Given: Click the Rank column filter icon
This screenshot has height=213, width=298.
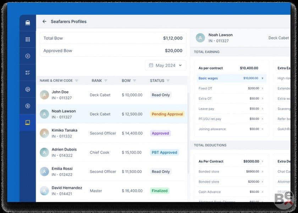Looking at the screenshot, I should pyautogui.click(x=106, y=81).
